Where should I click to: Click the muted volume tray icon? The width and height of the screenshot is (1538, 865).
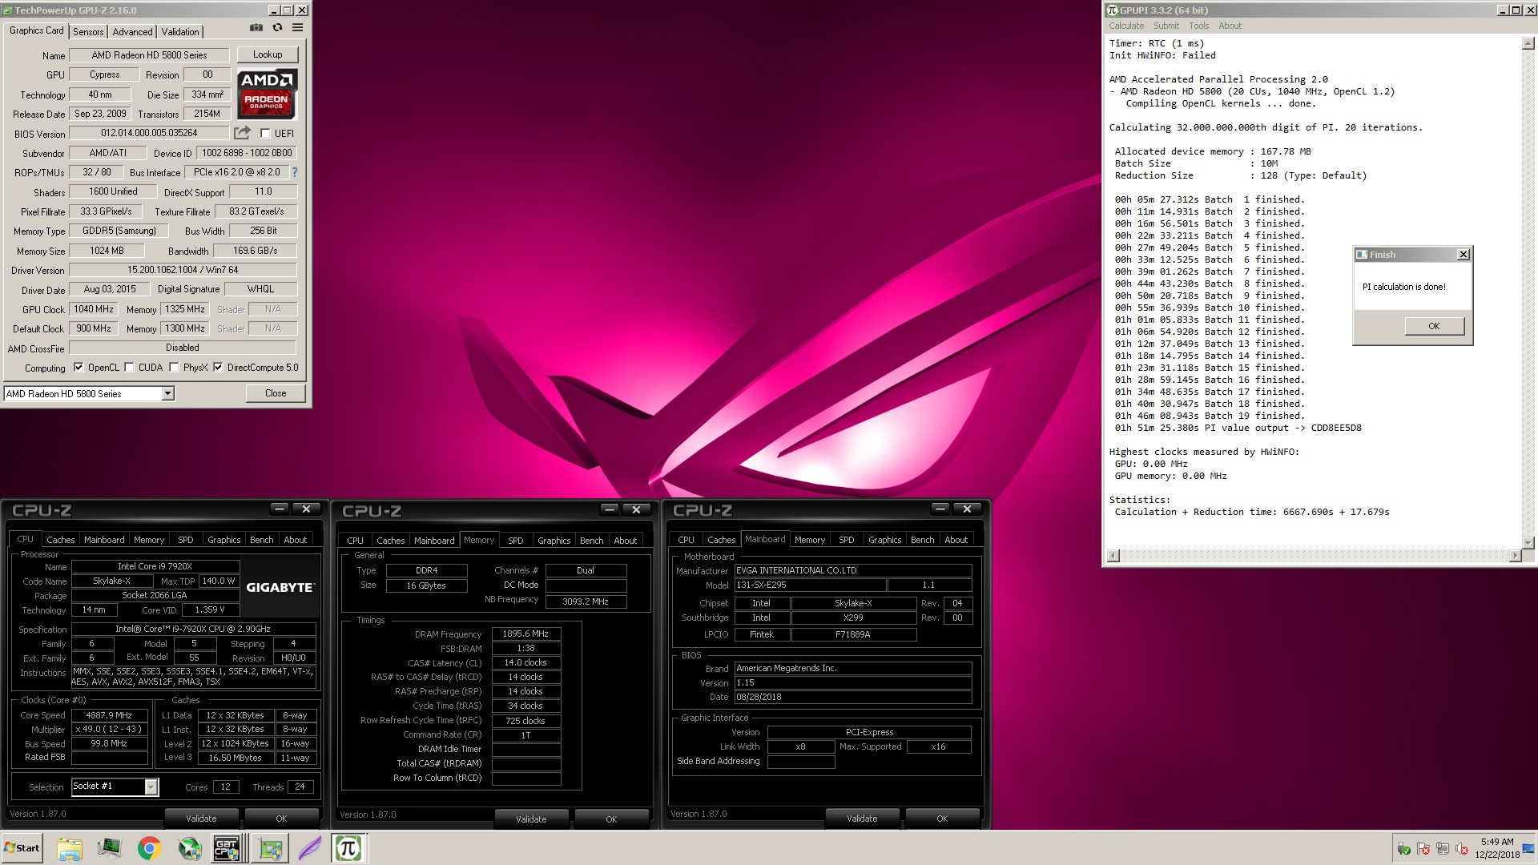[x=1461, y=849]
